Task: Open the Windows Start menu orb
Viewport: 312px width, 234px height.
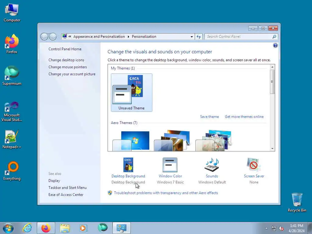Action: point(8,228)
